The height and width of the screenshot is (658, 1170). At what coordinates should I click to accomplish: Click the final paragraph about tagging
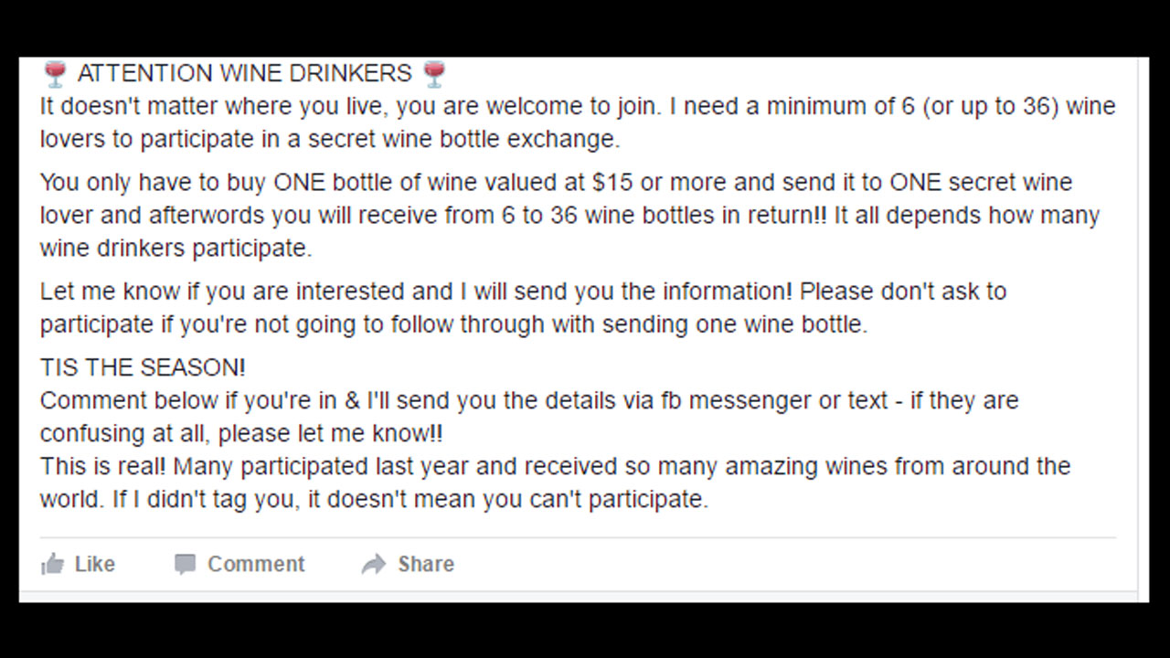point(554,483)
